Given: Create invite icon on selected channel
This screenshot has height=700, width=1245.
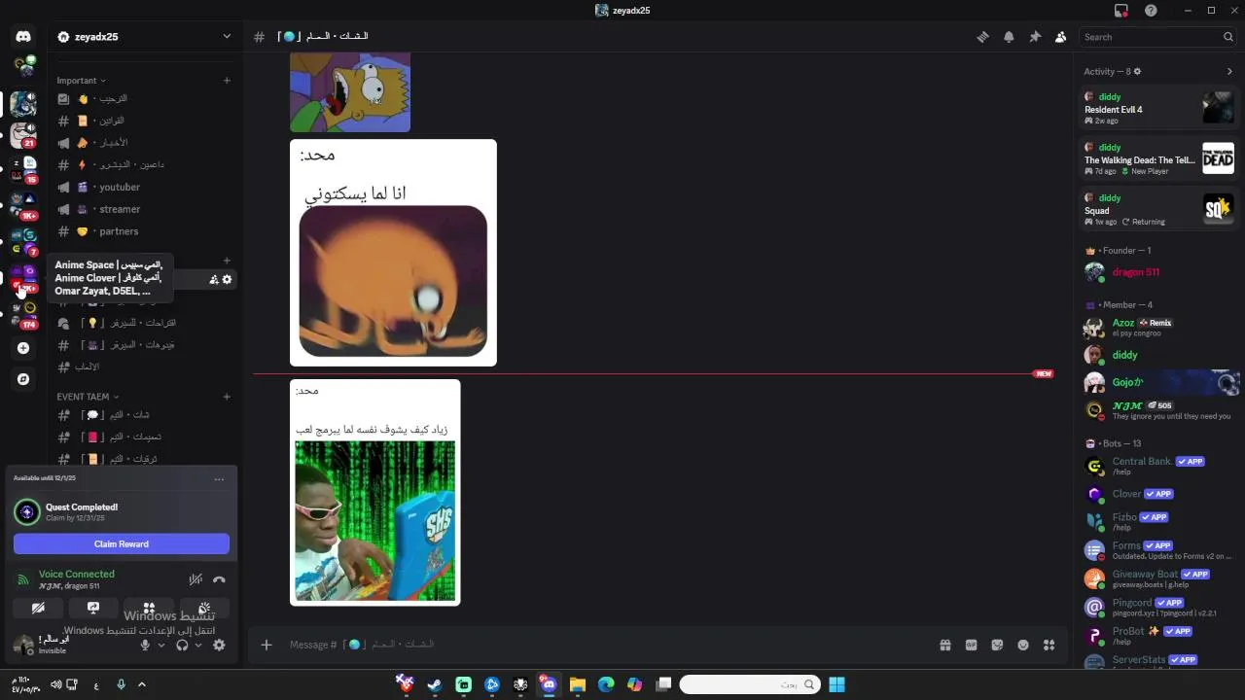Looking at the screenshot, I should pos(213,280).
